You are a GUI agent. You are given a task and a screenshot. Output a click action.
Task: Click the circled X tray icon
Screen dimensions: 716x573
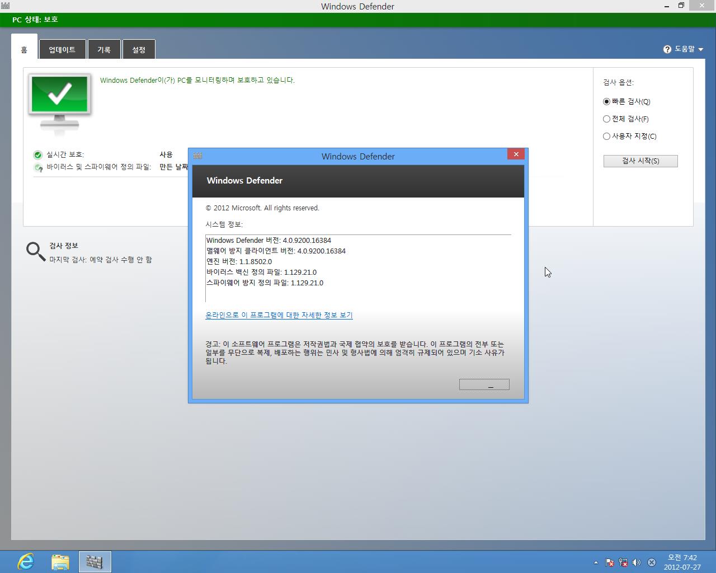[652, 562]
